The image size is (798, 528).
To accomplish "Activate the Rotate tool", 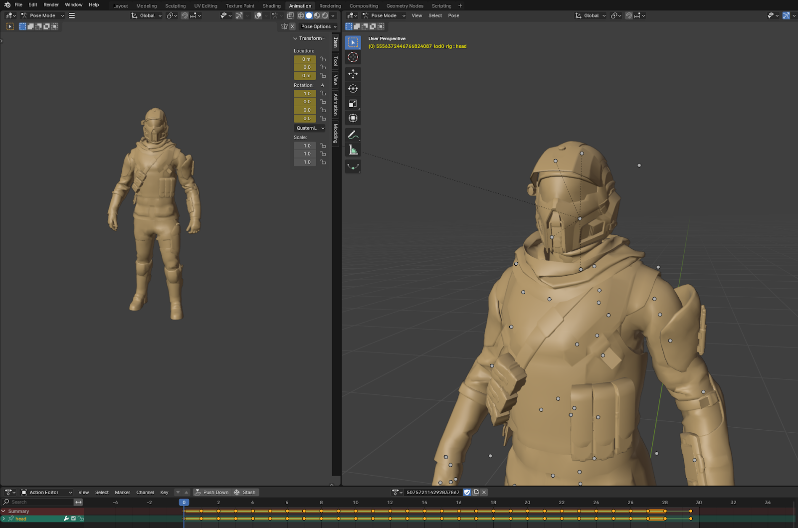I will (353, 89).
